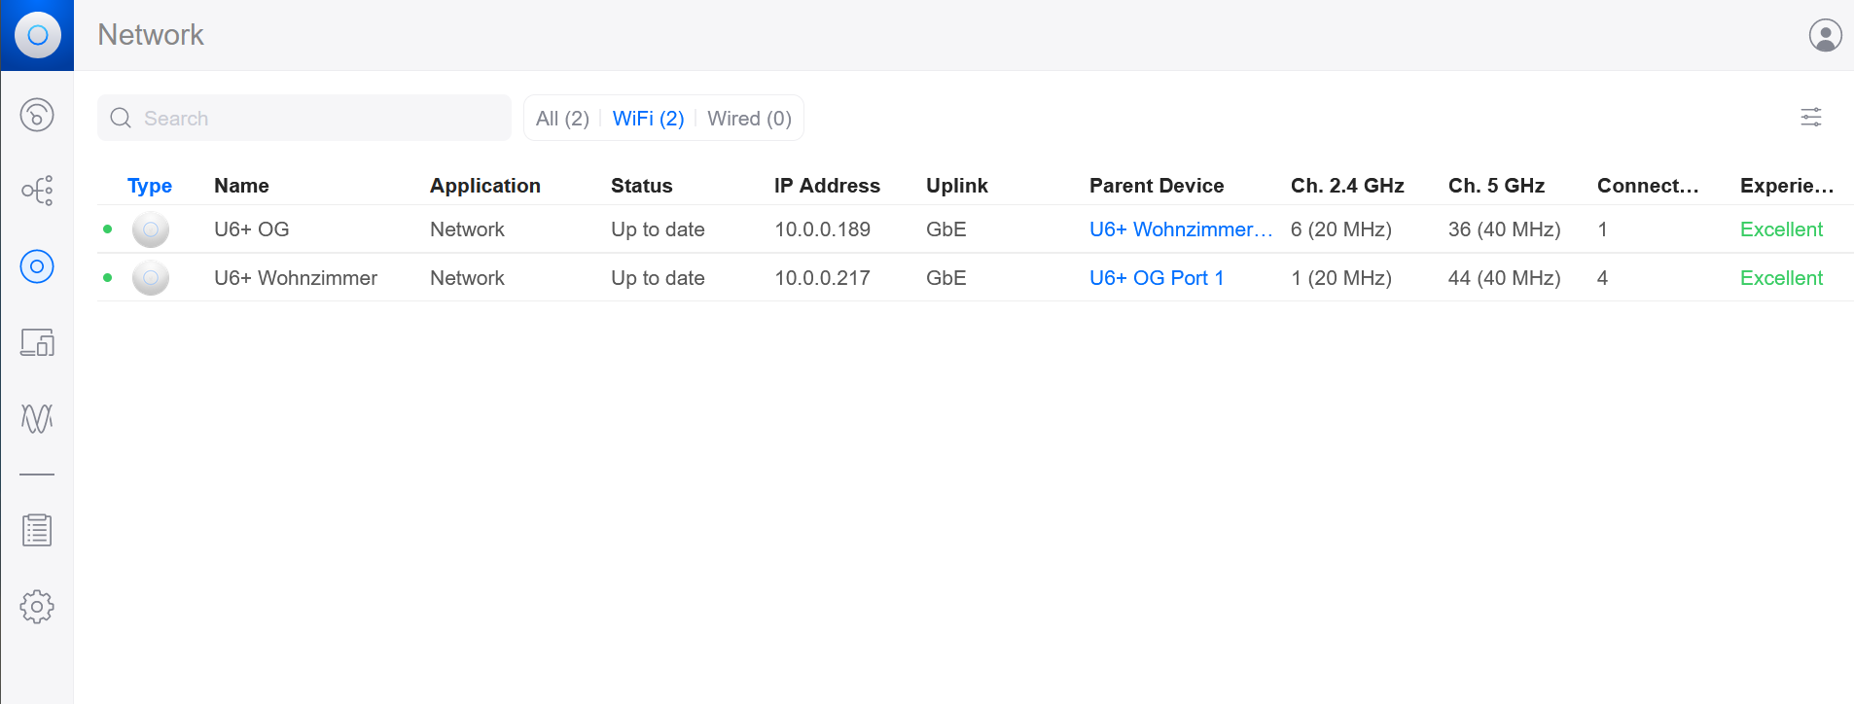
Task: Switch to the All (2) tab
Action: tap(562, 119)
